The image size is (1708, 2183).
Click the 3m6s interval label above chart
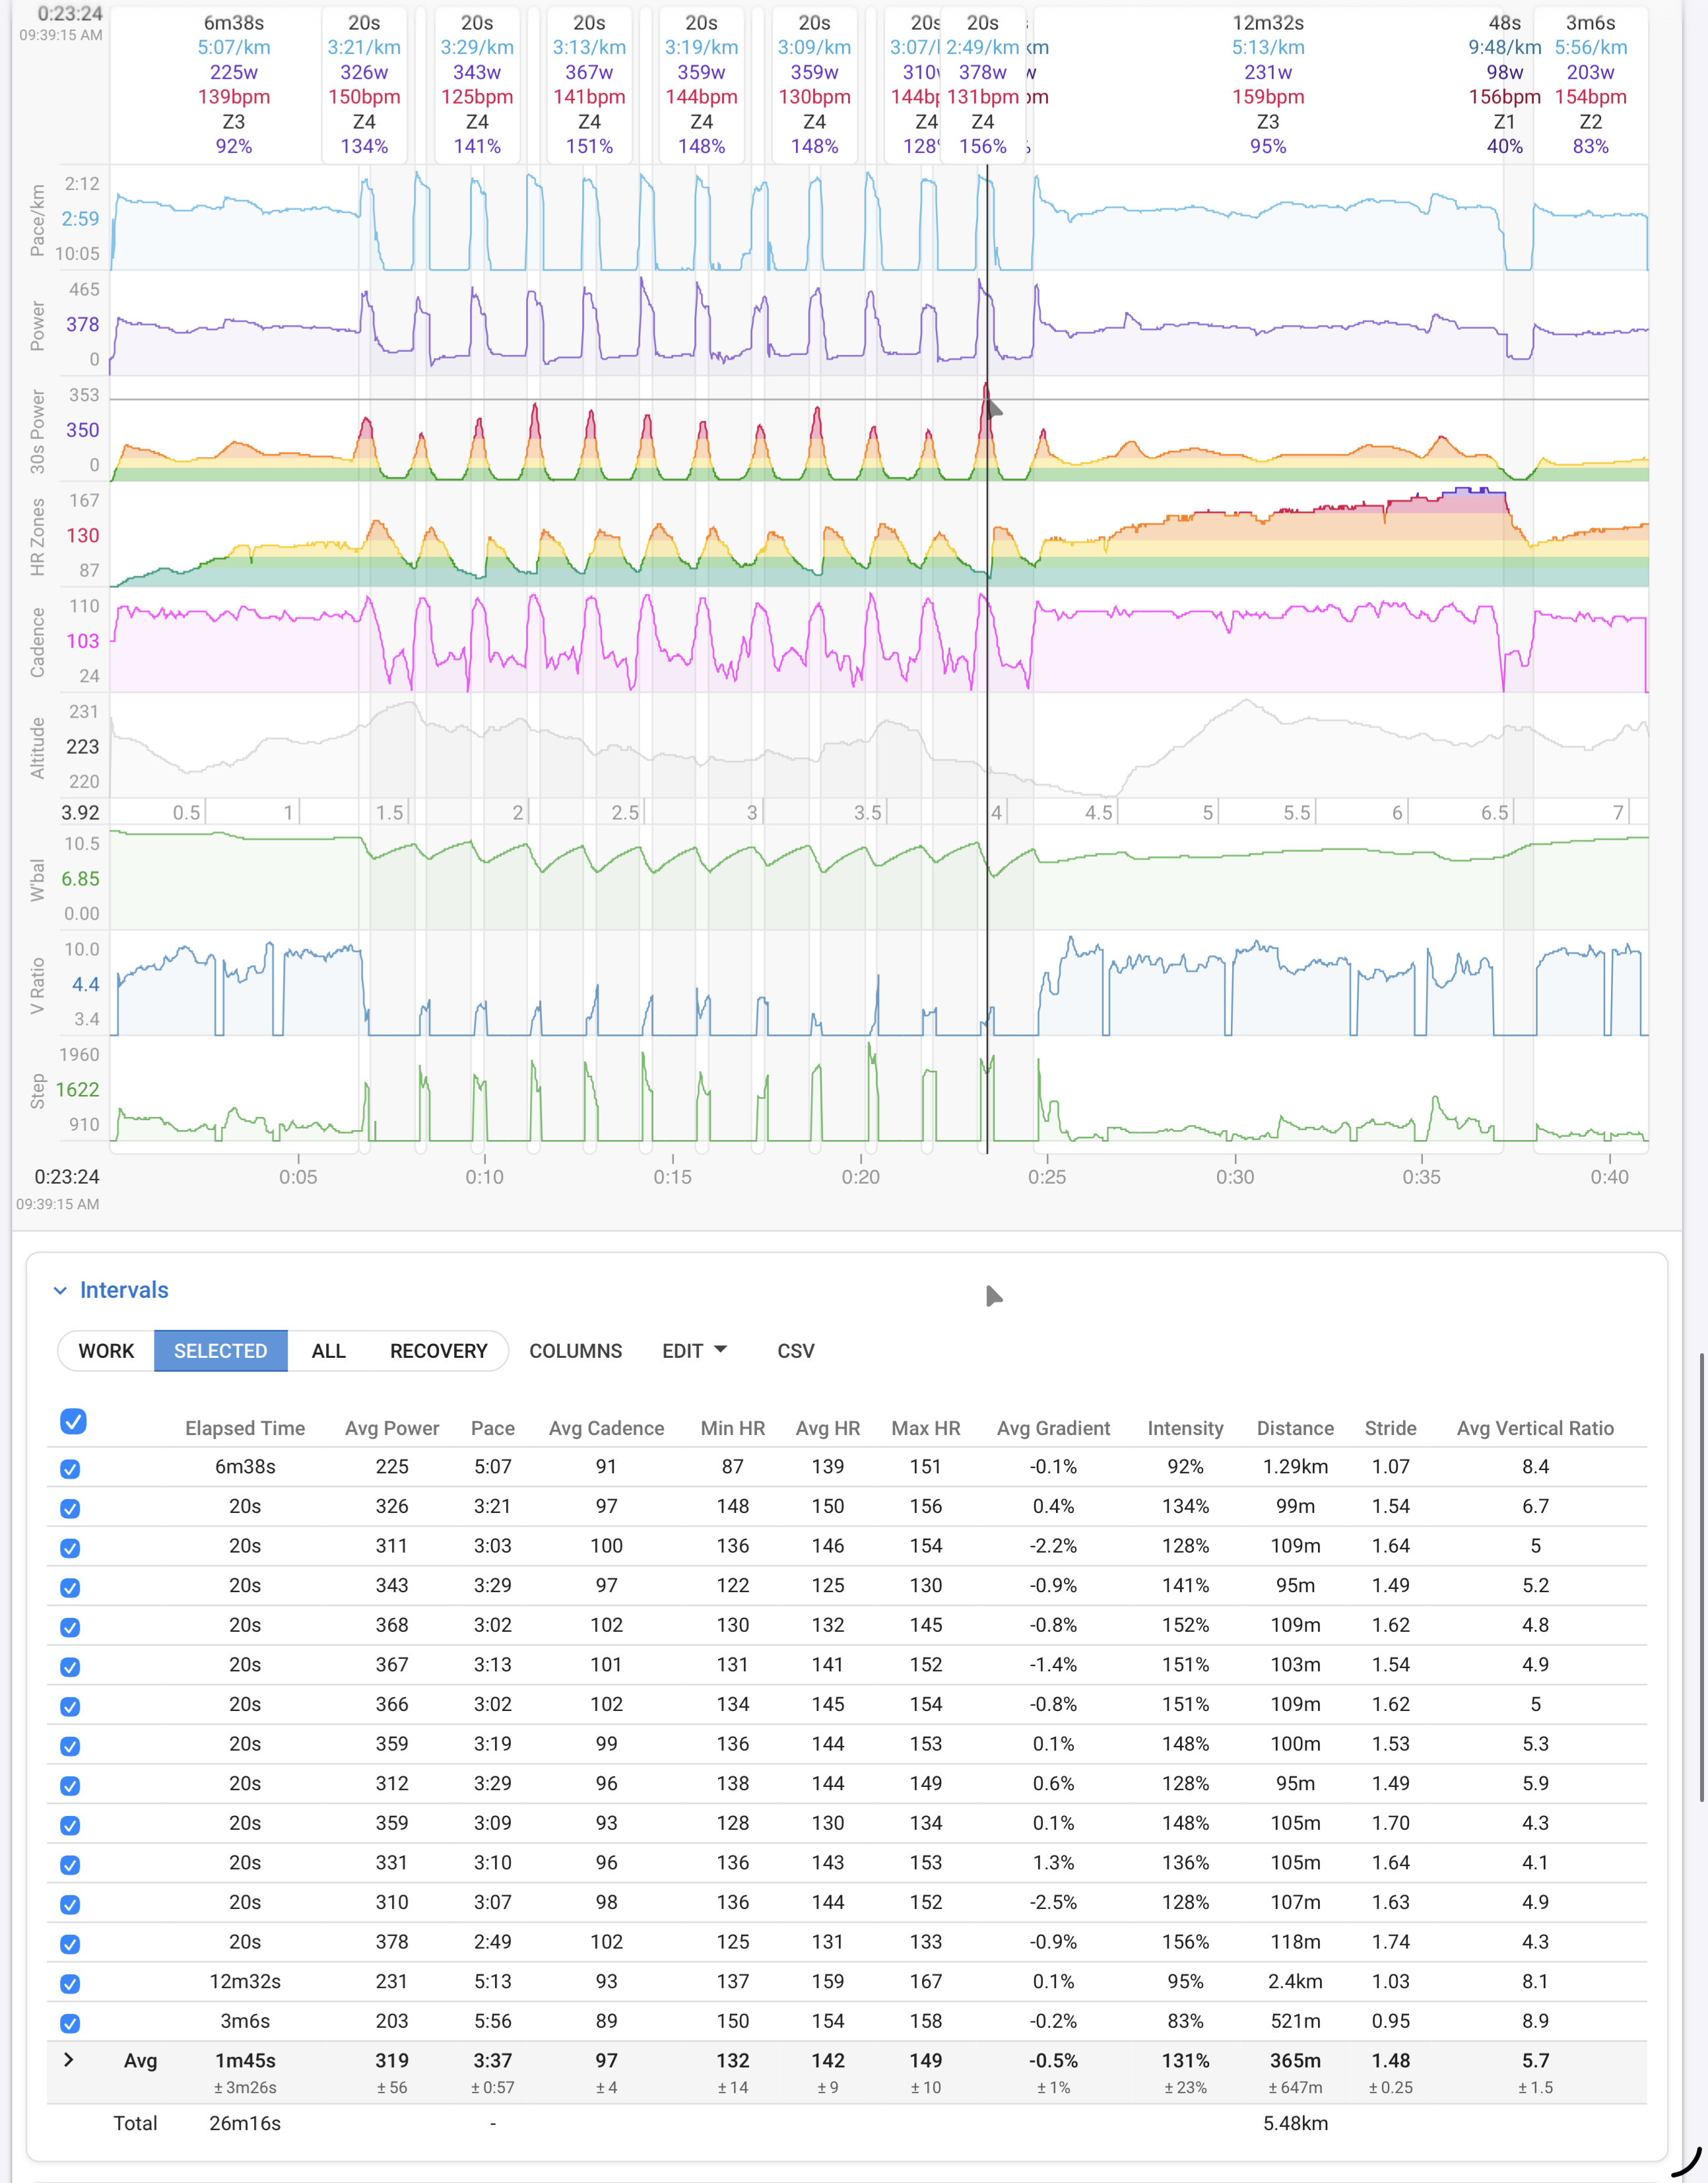tap(1590, 22)
